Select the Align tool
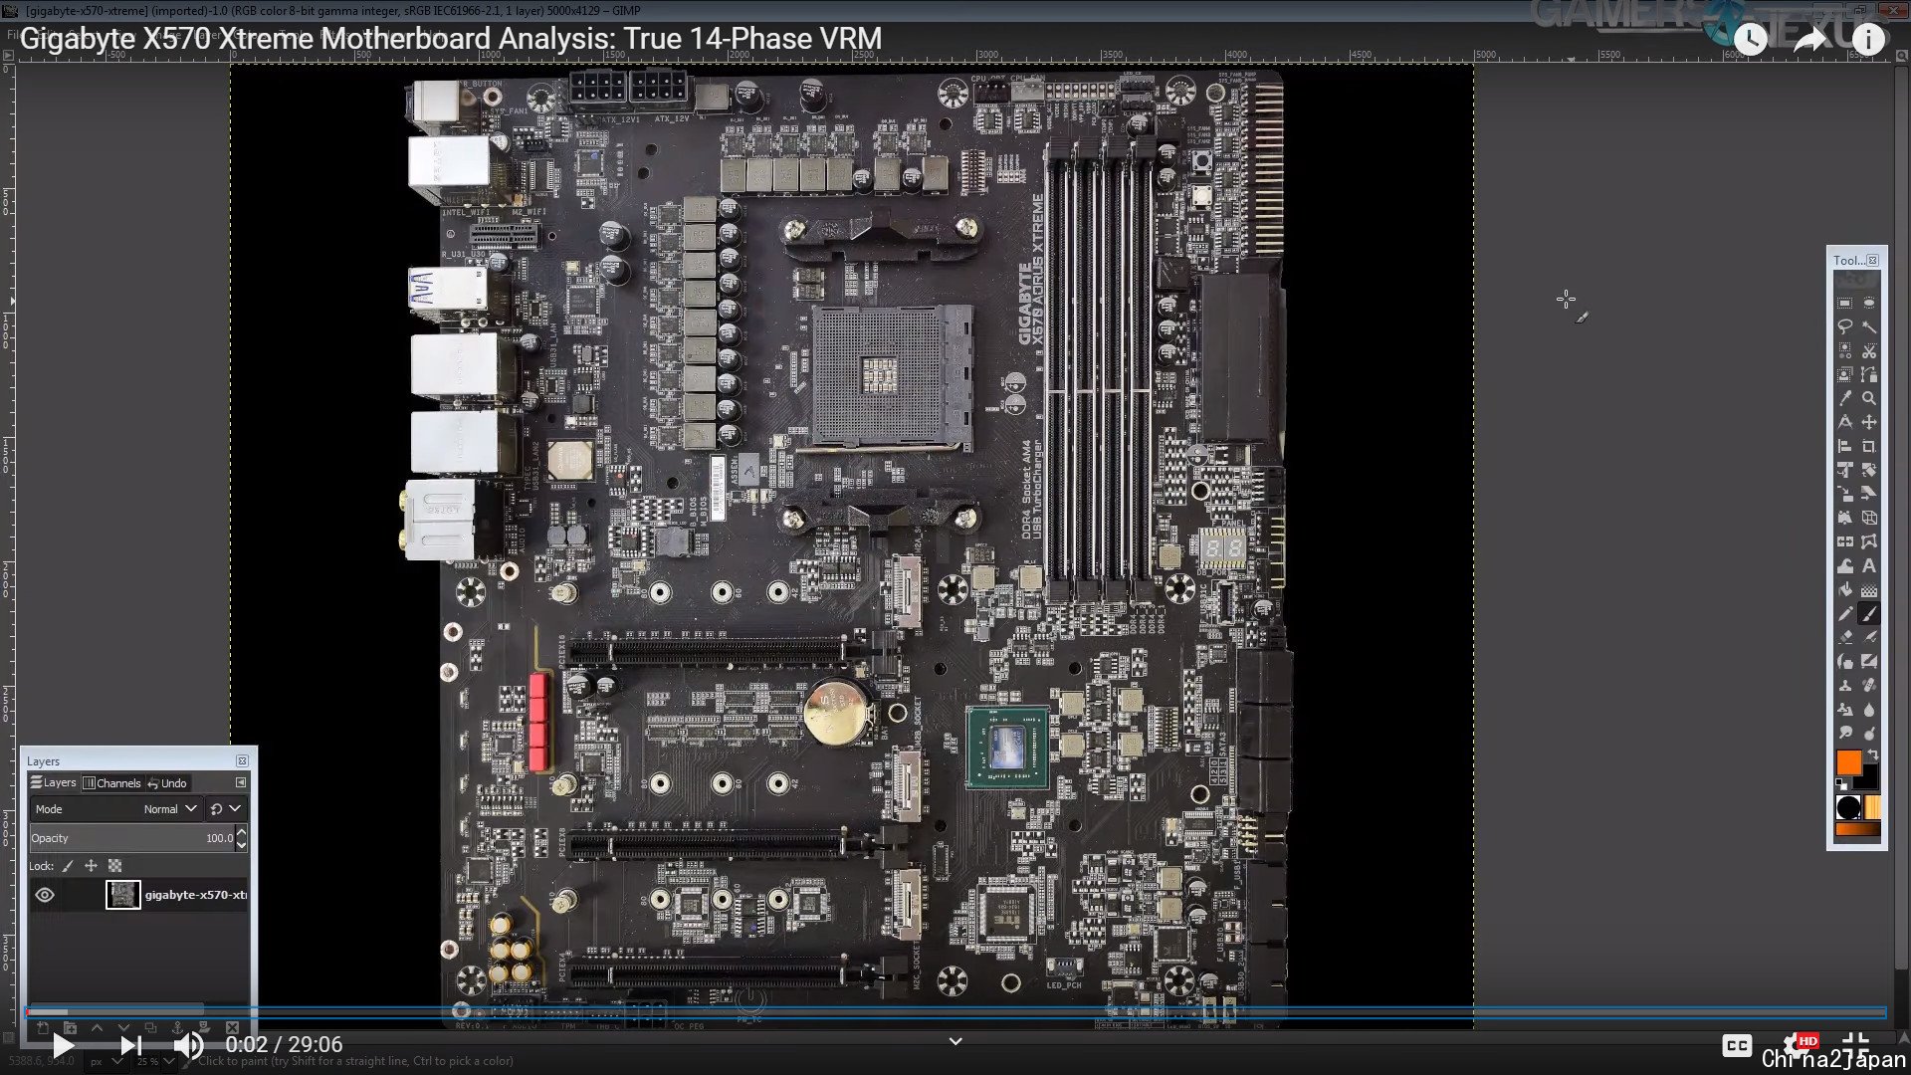Image resolution: width=1911 pixels, height=1075 pixels. pyautogui.click(x=1845, y=446)
